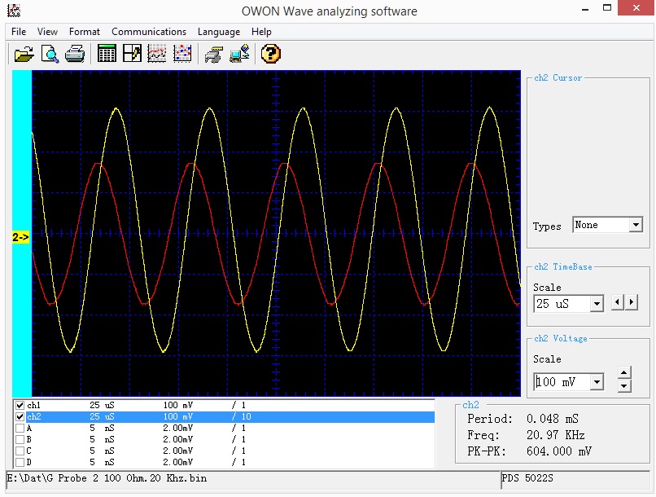Click the Voltage scale down arrow
This screenshot has height=497, width=656.
click(624, 385)
